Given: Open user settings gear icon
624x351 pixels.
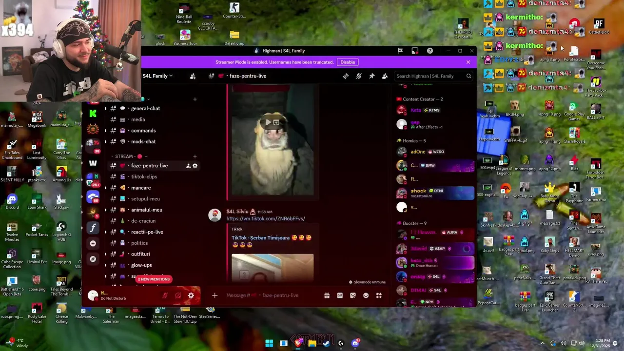Looking at the screenshot, I should pyautogui.click(x=191, y=295).
